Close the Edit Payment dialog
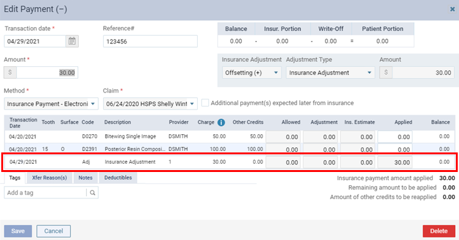This screenshot has height=240, width=459. [452, 9]
